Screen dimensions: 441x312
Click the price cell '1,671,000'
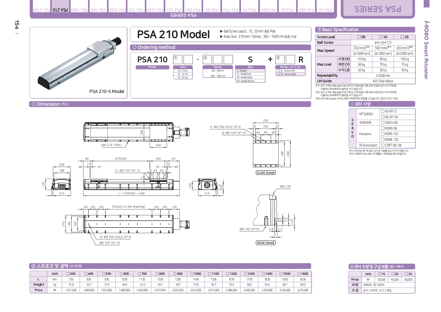[x=71, y=290]
